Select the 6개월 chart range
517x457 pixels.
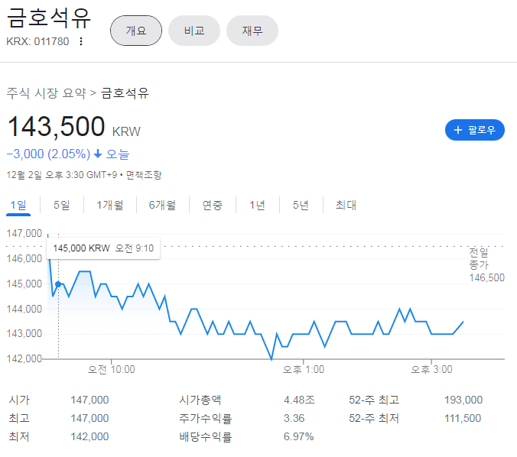[x=162, y=206]
